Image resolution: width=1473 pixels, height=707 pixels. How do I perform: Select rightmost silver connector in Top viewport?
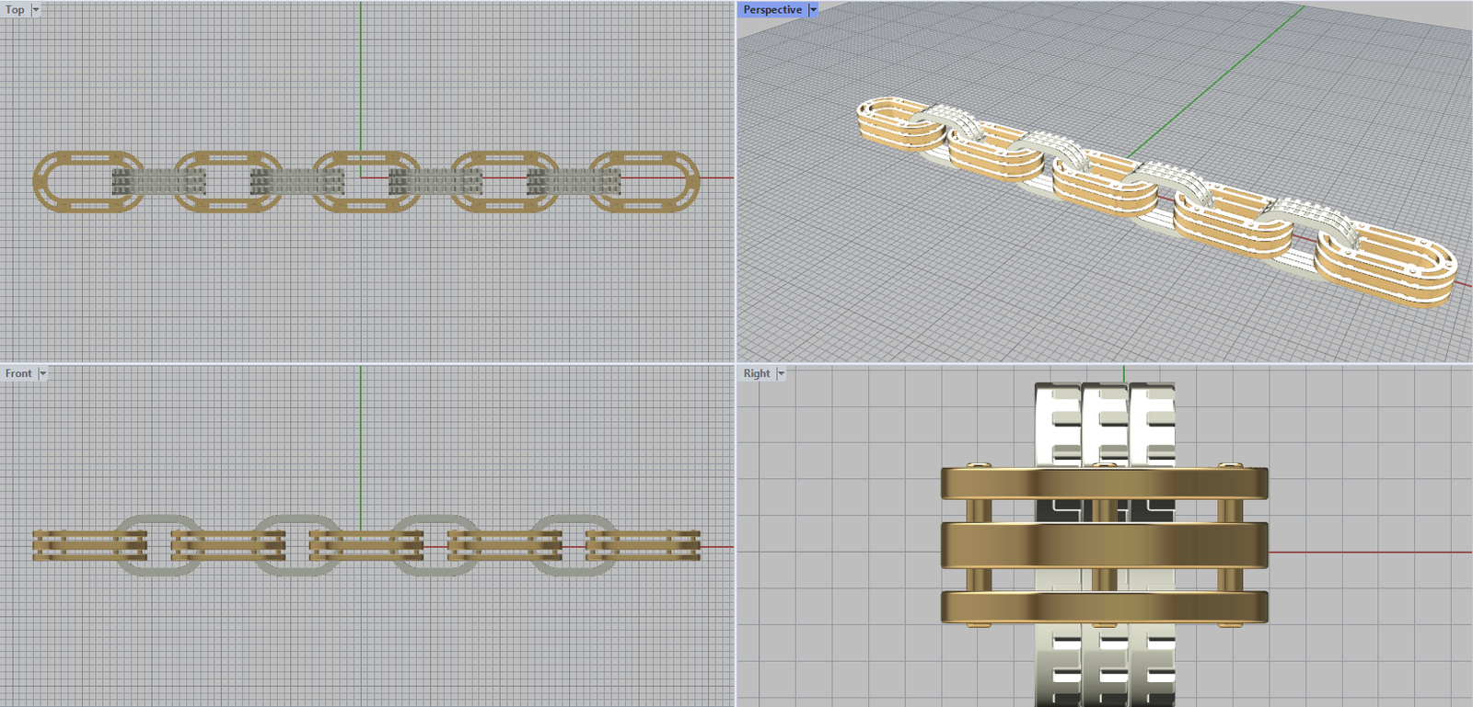(573, 181)
